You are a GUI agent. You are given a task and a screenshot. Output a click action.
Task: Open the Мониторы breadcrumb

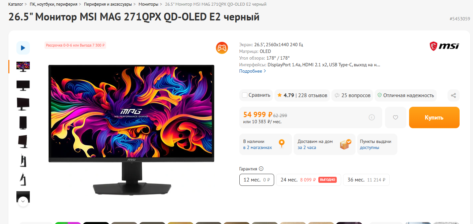148,4
